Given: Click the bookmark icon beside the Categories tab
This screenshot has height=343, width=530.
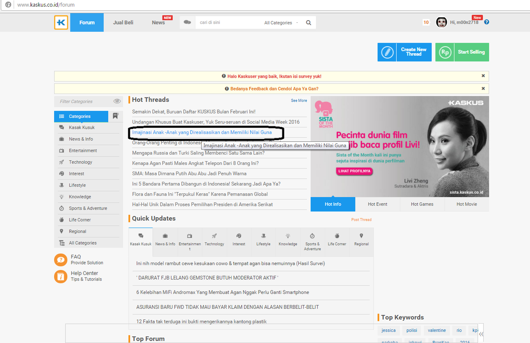Looking at the screenshot, I should click(x=116, y=116).
